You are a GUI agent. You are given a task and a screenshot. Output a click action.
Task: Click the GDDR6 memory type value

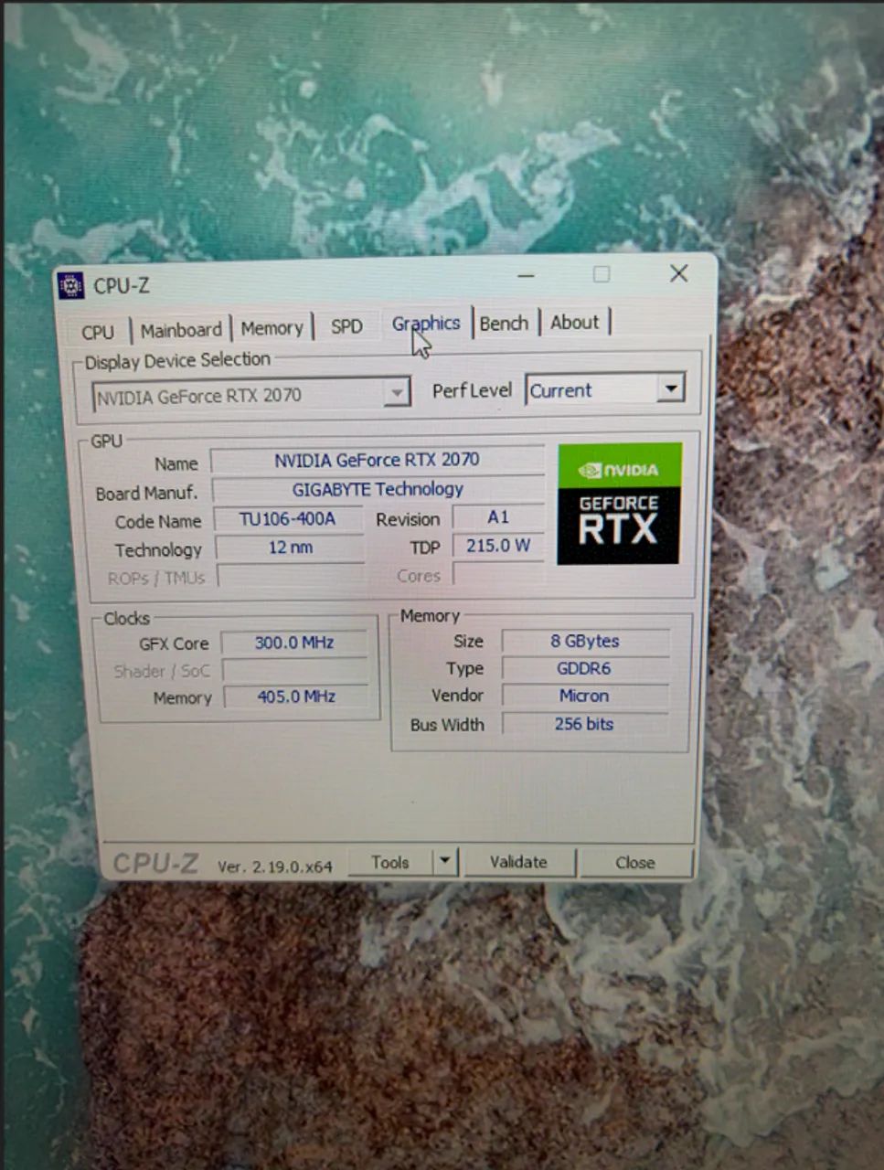[x=585, y=668]
